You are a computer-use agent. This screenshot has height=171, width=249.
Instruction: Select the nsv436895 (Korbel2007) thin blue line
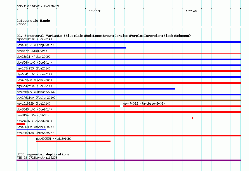pos(31,130)
